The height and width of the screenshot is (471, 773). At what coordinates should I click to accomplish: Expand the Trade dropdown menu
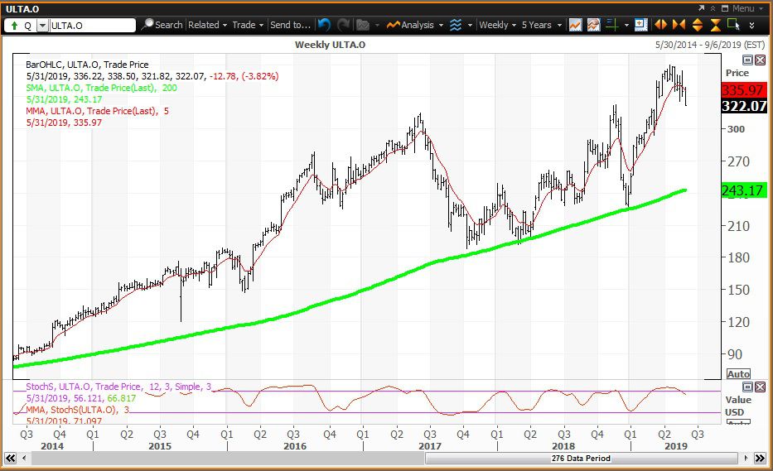248,25
